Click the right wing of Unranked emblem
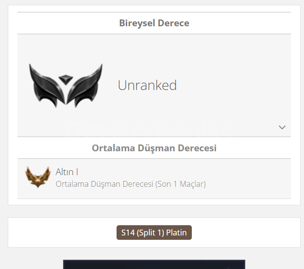Screen dimensions: 304x269 tap(84, 86)
